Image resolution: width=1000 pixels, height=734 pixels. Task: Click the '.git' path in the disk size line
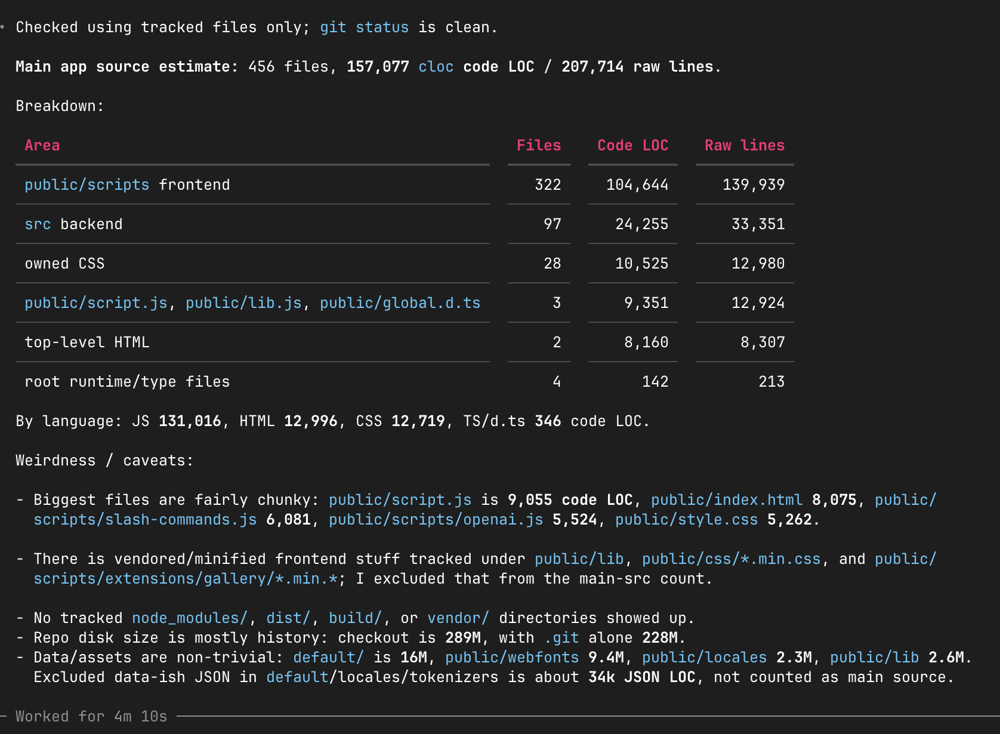(x=561, y=638)
